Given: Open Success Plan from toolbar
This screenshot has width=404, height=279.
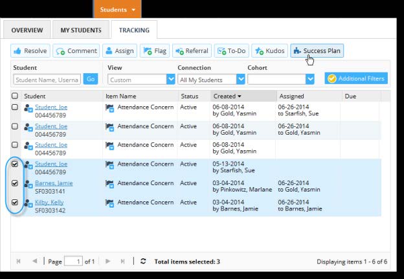Looking at the screenshot, I should [x=317, y=51].
